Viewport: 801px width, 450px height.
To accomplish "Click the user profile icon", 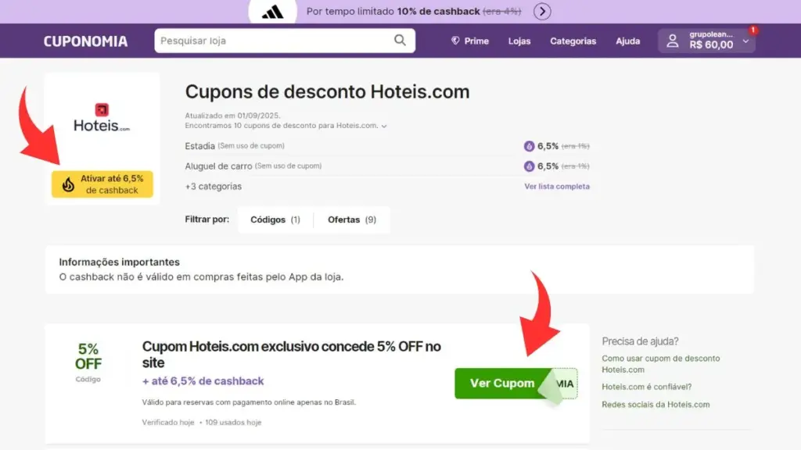I will (673, 41).
